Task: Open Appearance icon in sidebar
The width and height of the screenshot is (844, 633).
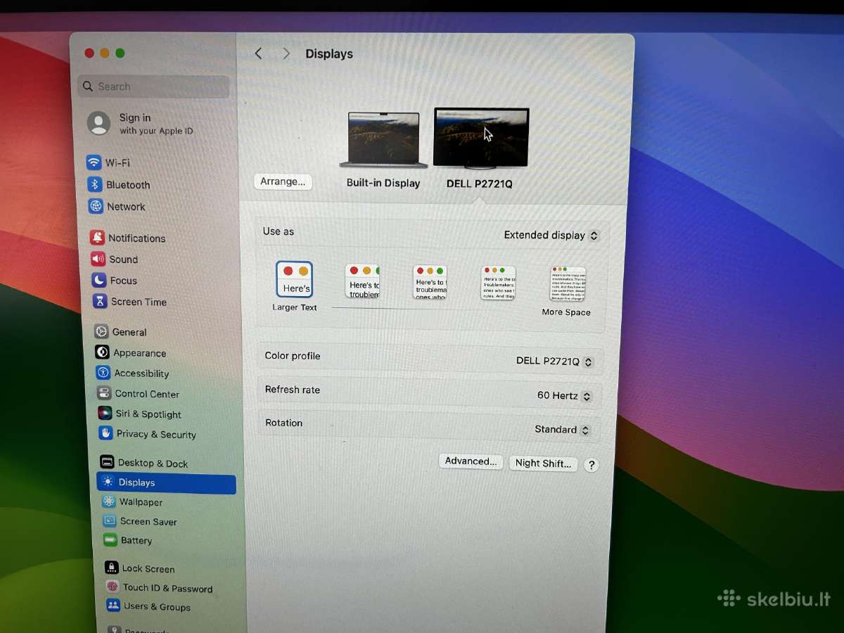Action: tap(102, 352)
